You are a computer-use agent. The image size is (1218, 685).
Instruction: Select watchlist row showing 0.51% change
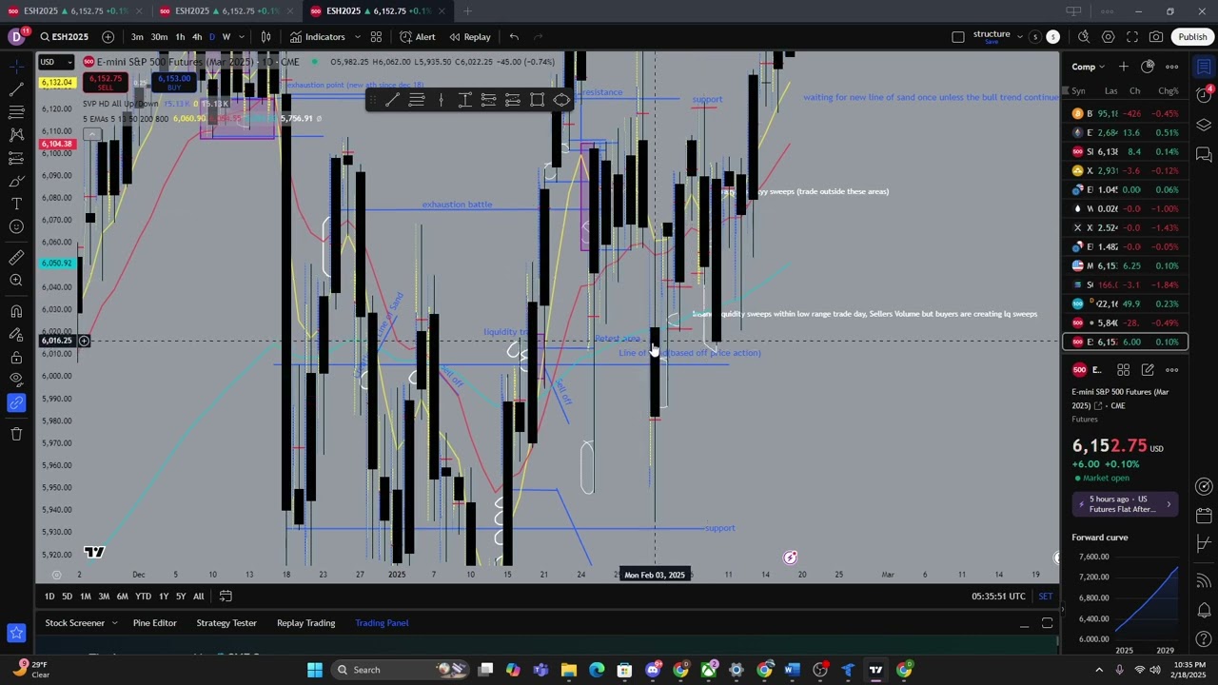(x=1125, y=132)
